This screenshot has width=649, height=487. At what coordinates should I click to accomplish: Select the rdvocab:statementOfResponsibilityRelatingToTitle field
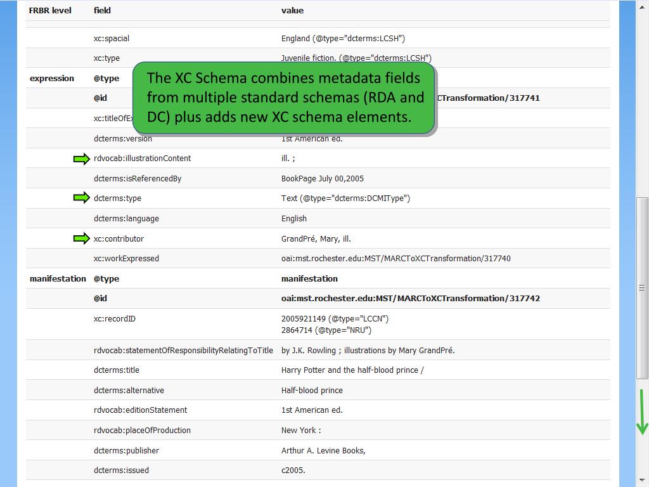click(183, 350)
